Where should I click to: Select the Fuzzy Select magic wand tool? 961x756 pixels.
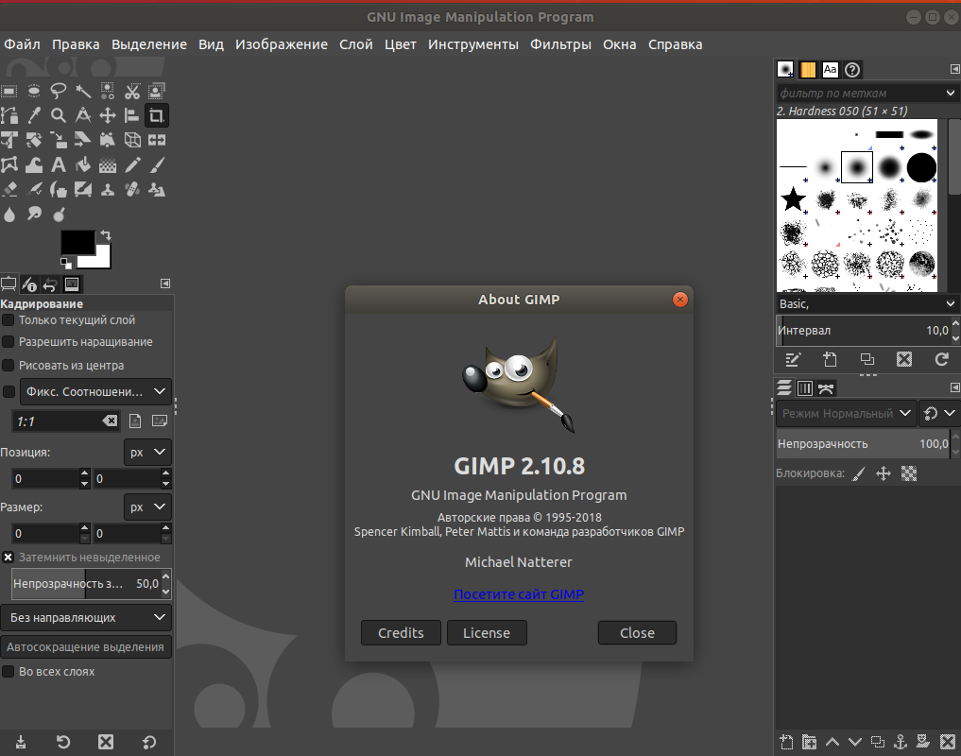tap(83, 92)
